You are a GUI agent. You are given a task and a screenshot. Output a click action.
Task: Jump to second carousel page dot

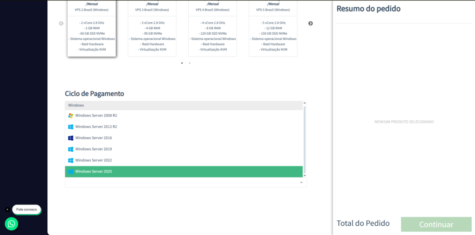[190, 63]
